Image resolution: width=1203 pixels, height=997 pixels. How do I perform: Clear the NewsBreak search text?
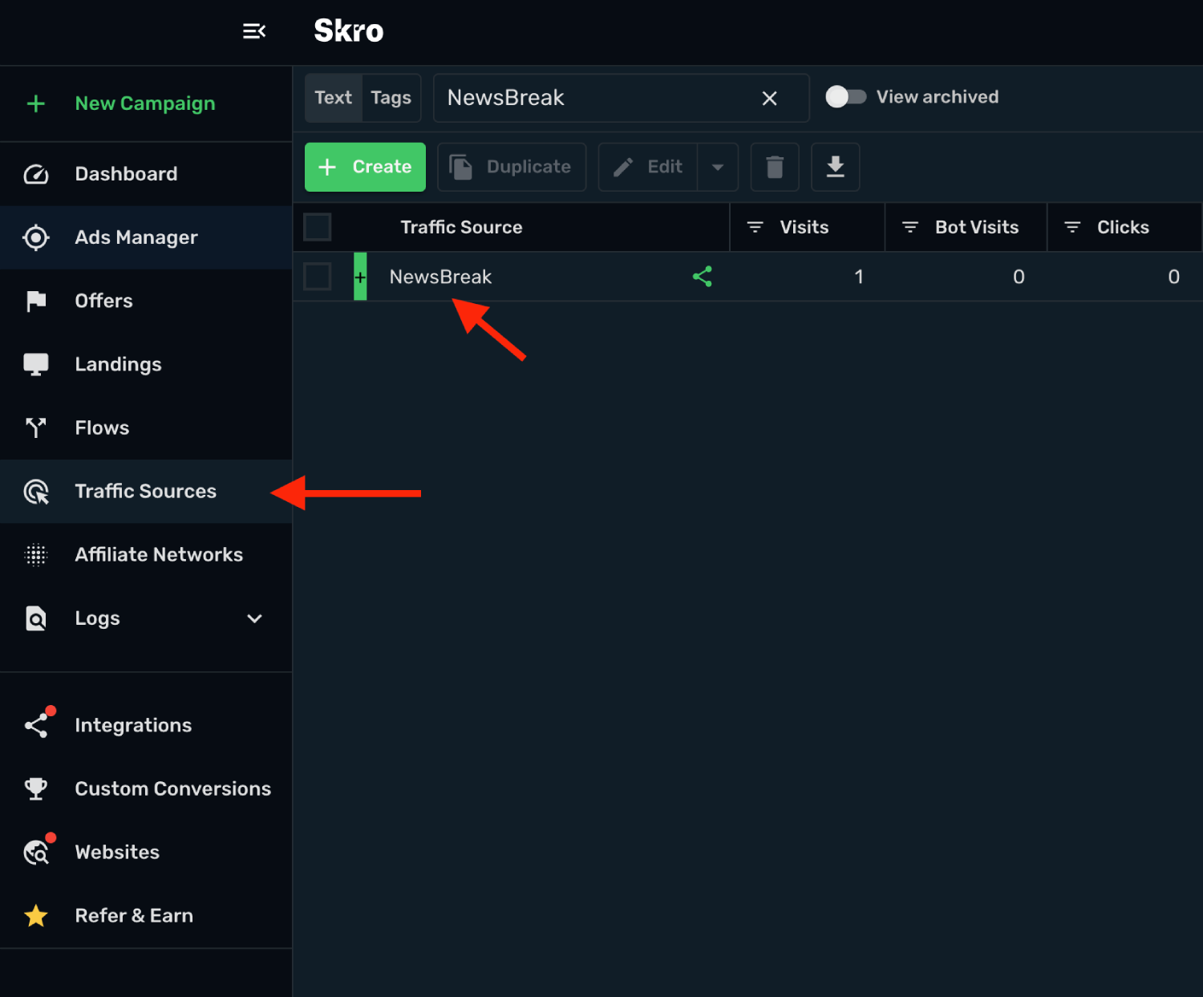point(769,98)
